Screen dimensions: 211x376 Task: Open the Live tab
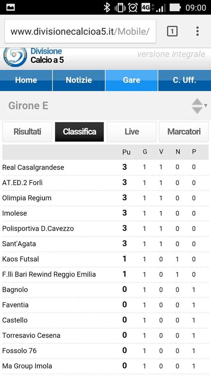pyautogui.click(x=132, y=132)
